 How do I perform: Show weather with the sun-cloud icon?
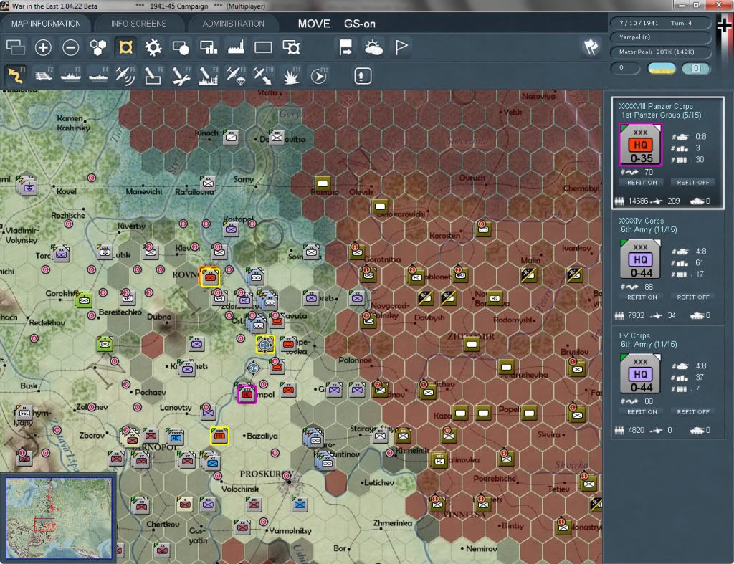point(373,47)
